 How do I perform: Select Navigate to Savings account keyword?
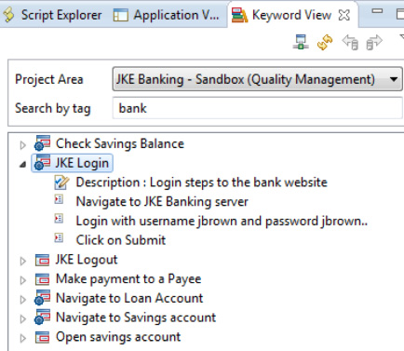click(x=136, y=317)
